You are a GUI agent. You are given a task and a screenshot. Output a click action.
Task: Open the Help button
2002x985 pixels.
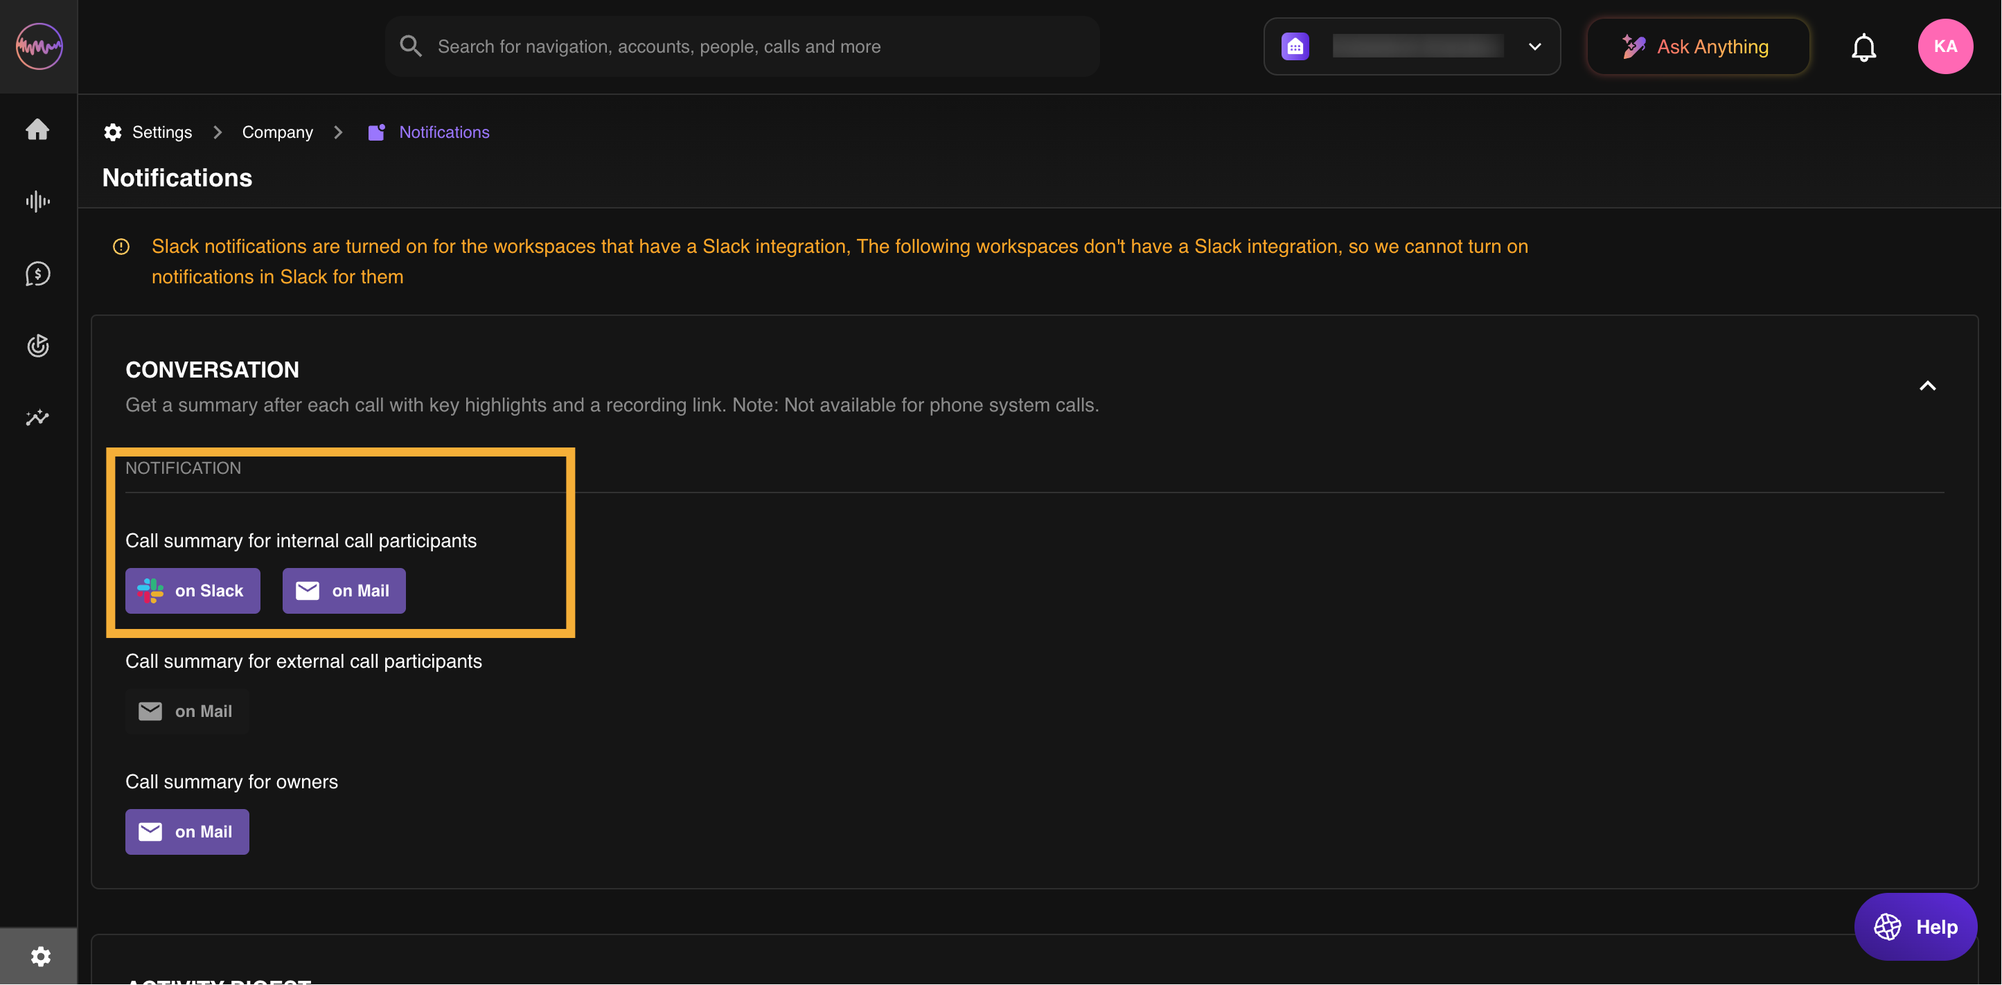pyautogui.click(x=1915, y=927)
